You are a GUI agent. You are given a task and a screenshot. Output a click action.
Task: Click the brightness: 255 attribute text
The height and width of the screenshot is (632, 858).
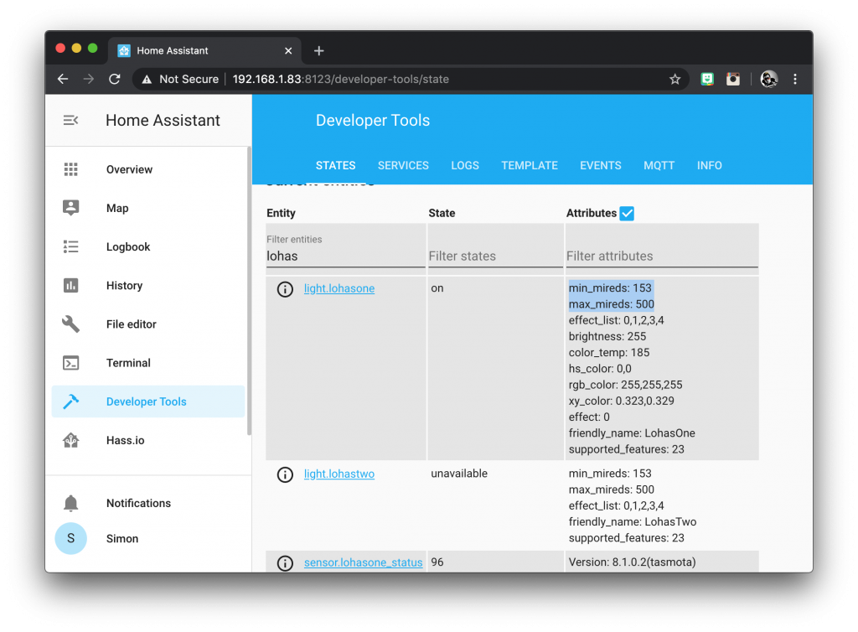(607, 336)
